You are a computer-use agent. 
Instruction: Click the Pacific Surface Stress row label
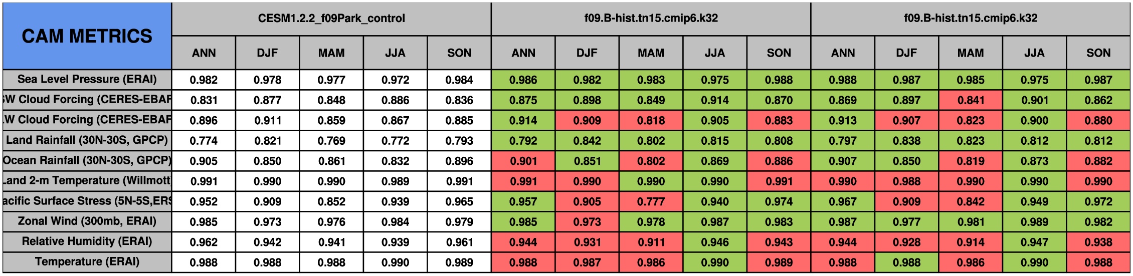[87, 201]
